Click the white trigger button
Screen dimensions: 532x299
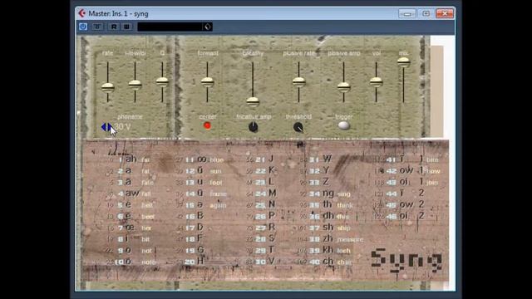click(343, 125)
